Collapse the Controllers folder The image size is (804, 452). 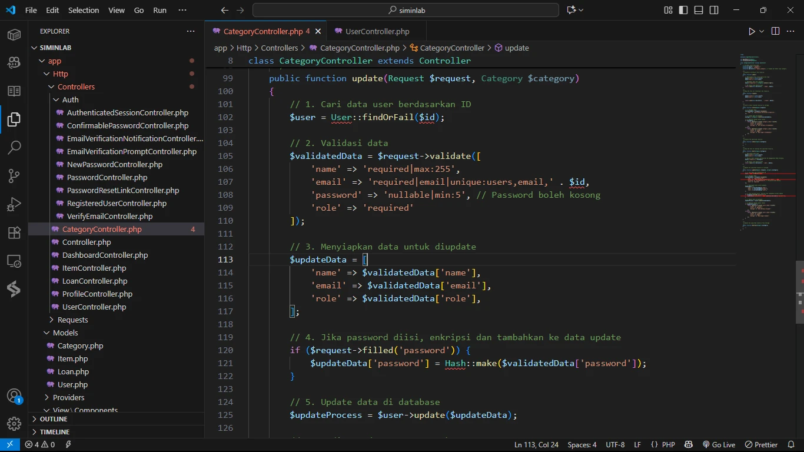pos(76,87)
